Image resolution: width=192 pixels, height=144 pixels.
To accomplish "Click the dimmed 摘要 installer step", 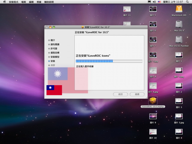I will coord(52,65).
